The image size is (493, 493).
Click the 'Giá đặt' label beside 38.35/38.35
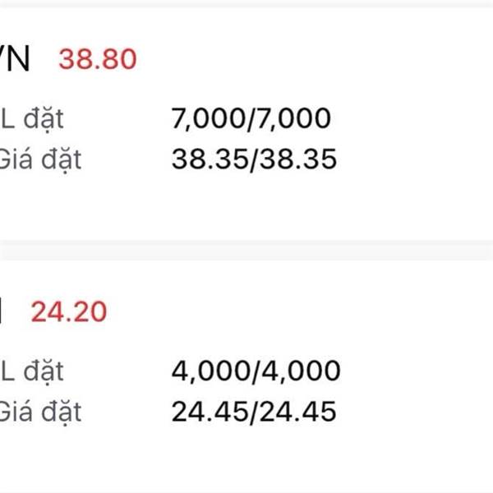click(x=40, y=160)
